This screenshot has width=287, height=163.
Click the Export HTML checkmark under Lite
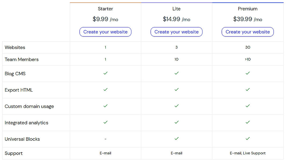[x=176, y=89]
